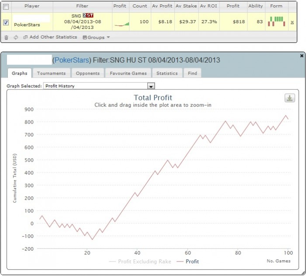
Task: Sort by Form column header
Action: [276, 6]
